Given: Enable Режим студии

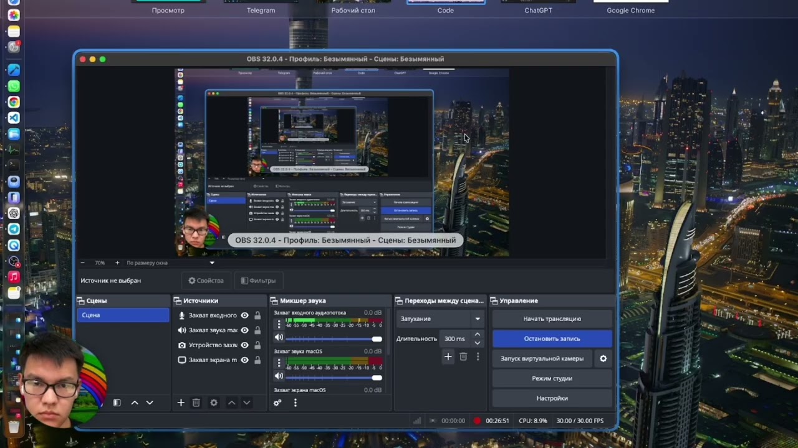Looking at the screenshot, I should 552,378.
